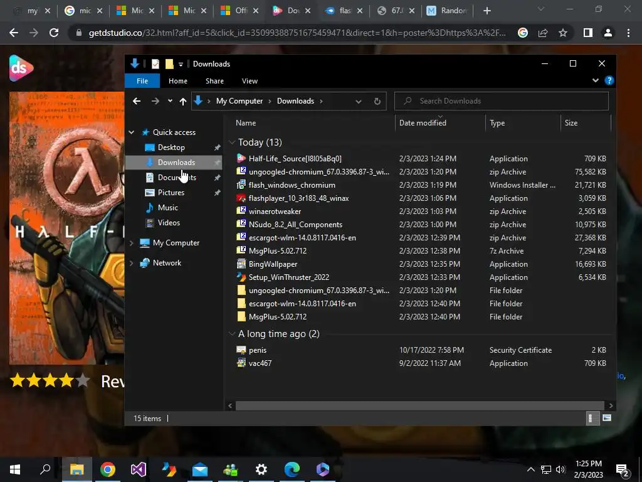Click the horizontal scrollbar in file list
Viewport: 642px width, 482px height.
click(419, 406)
